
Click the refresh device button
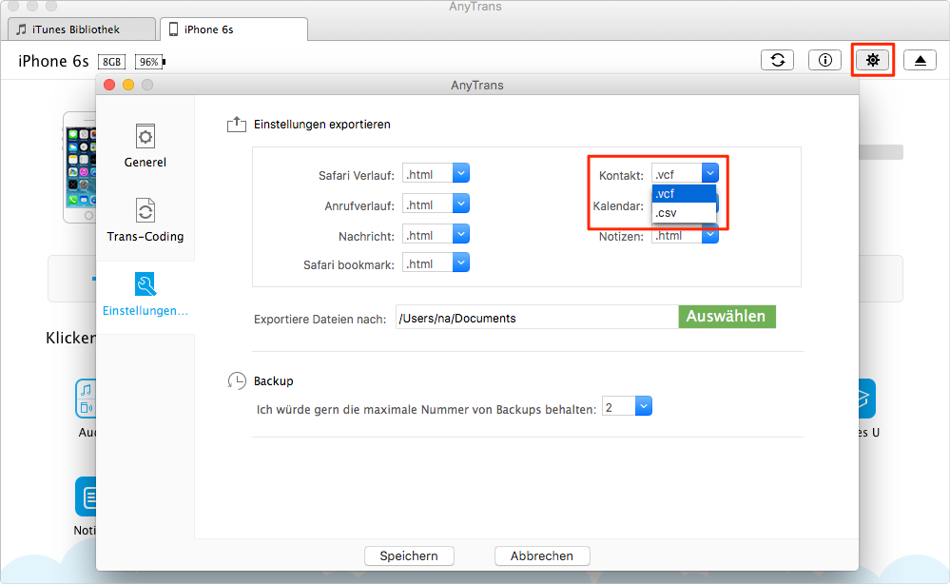click(777, 60)
